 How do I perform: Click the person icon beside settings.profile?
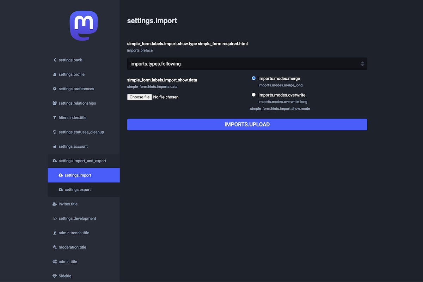[x=55, y=74]
